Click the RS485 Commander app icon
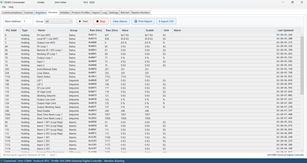 tap(2, 2)
